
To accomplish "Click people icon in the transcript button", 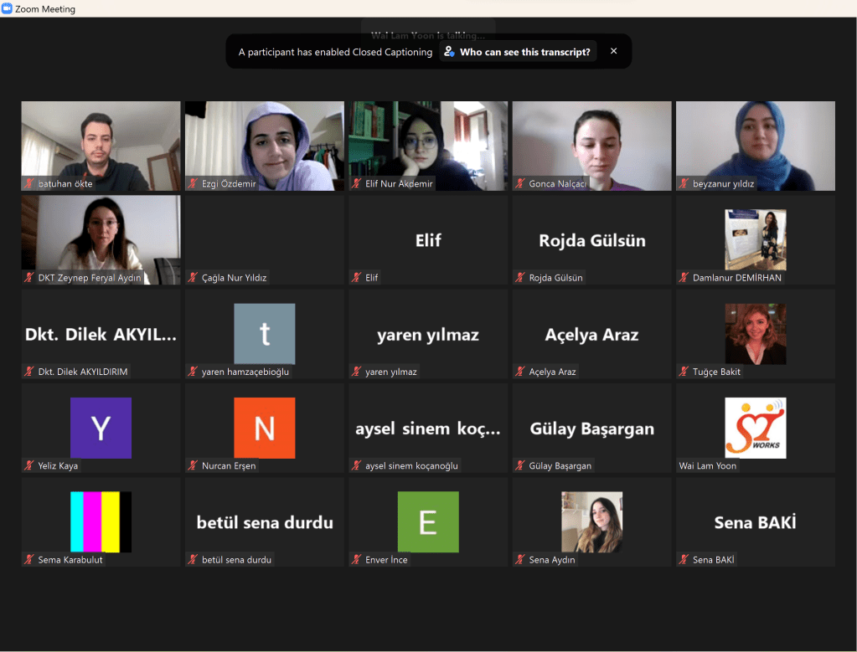I will 450,52.
